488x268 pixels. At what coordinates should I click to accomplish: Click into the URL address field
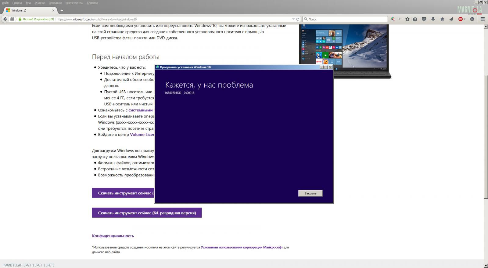173,19
